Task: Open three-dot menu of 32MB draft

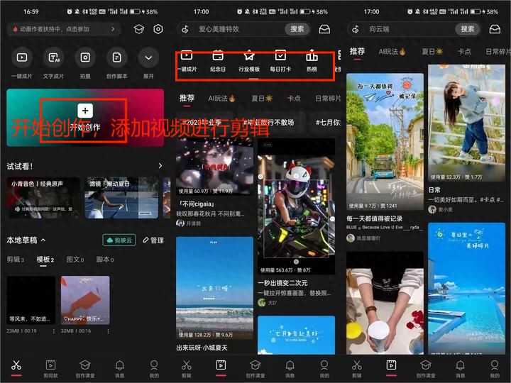Action: coord(107,331)
